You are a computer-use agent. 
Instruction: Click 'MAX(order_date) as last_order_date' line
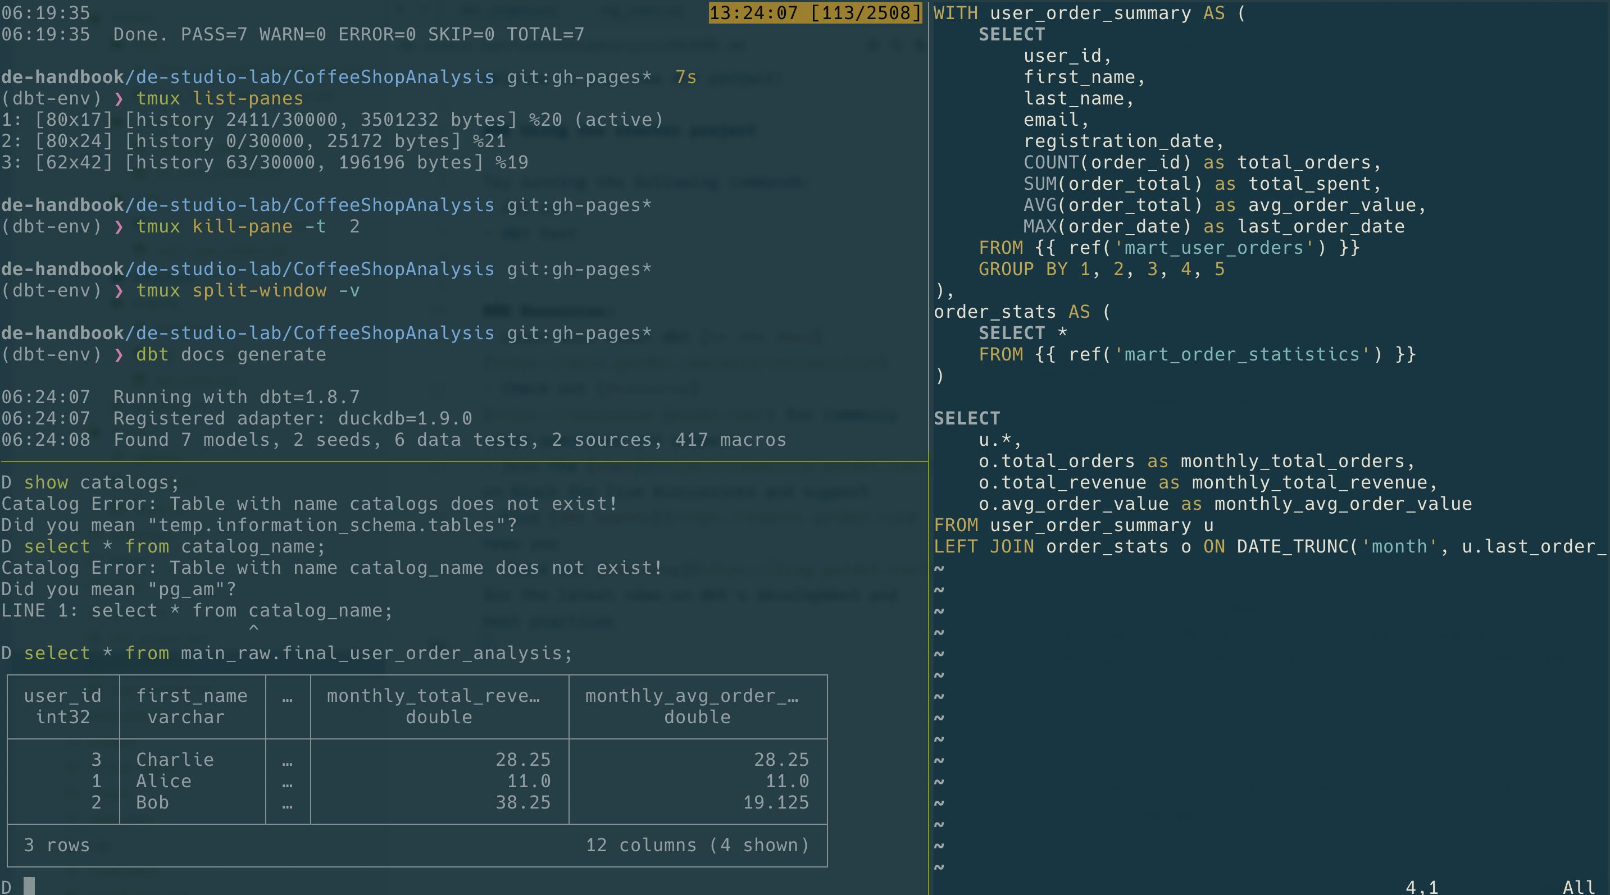tap(1214, 226)
